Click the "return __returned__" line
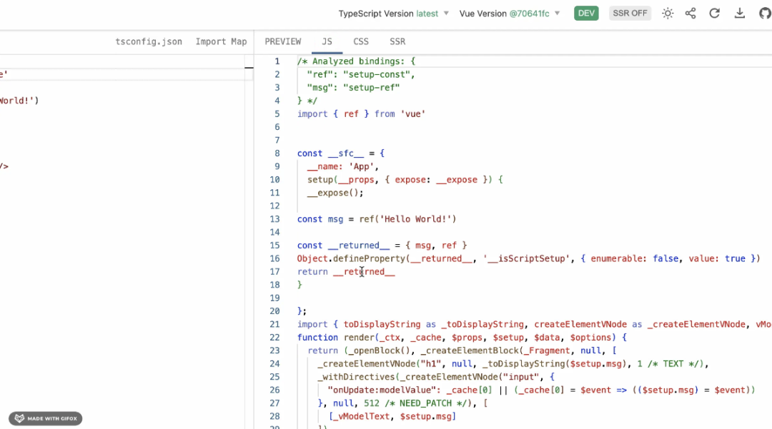 pos(346,272)
